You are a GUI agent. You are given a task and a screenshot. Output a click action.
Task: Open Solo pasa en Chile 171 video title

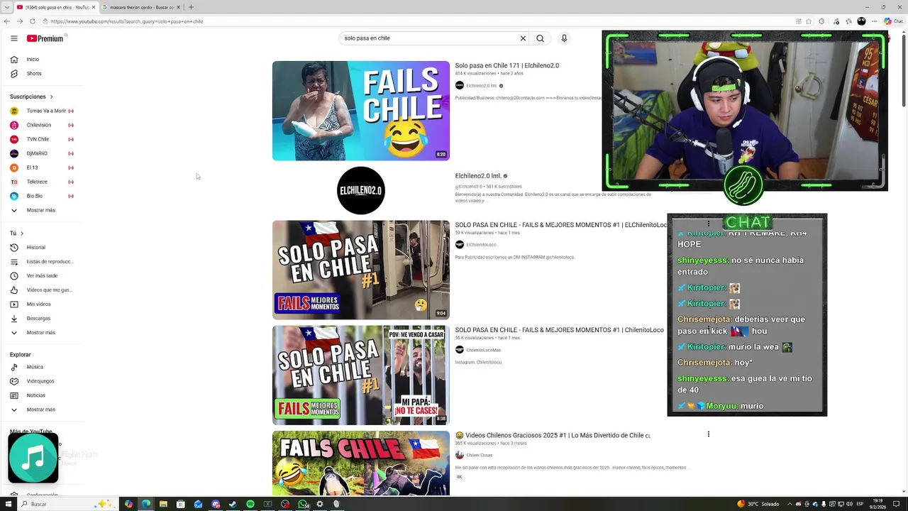pyautogui.click(x=506, y=66)
